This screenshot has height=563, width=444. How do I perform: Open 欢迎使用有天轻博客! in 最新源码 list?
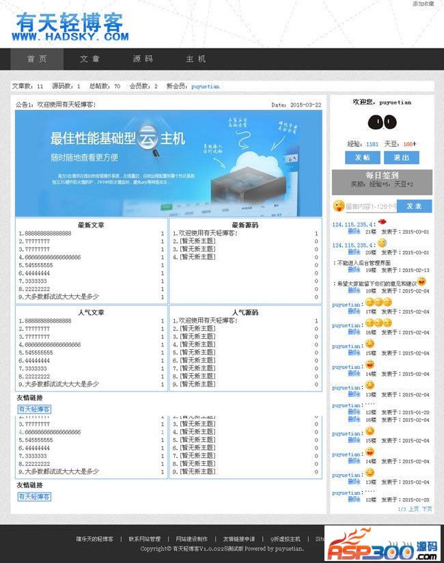pos(208,233)
